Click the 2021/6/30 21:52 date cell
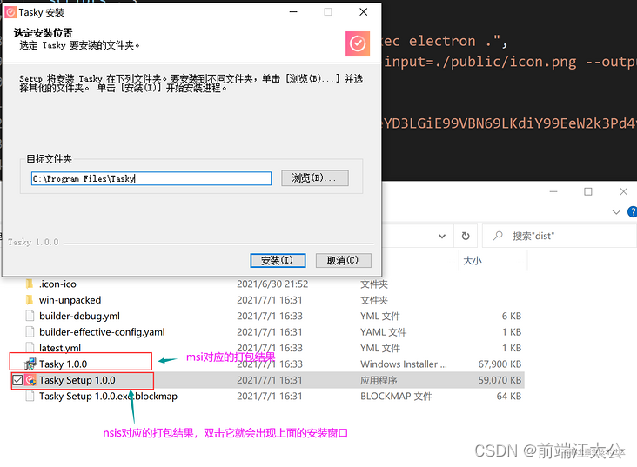Image resolution: width=637 pixels, height=467 pixels. 272,284
